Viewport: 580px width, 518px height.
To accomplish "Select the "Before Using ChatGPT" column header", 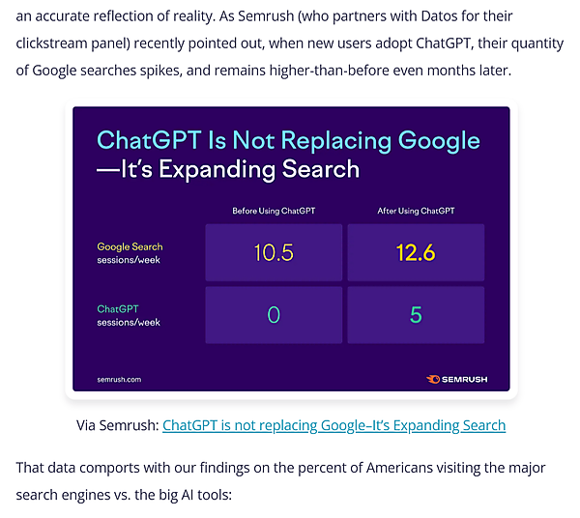I will pos(274,211).
